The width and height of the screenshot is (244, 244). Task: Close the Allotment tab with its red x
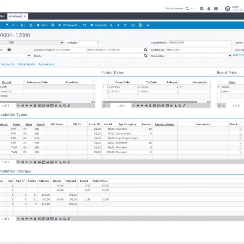click(25, 16)
